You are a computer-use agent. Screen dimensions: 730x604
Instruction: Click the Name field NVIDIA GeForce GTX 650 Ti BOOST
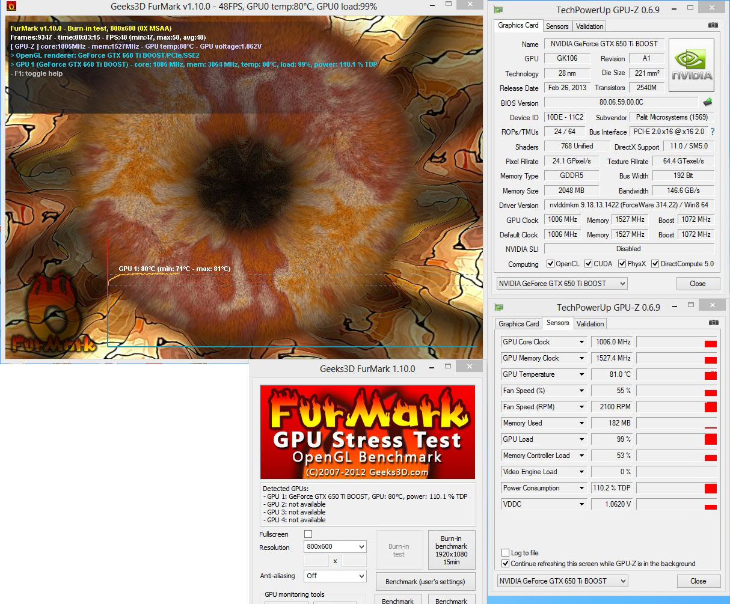[x=604, y=44]
